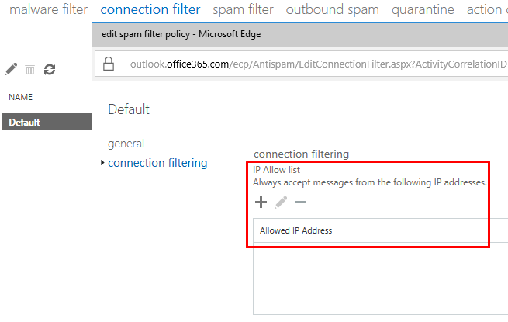This screenshot has height=322, width=508.
Task: Click the trash delete icon in left toolbar
Action: click(29, 69)
